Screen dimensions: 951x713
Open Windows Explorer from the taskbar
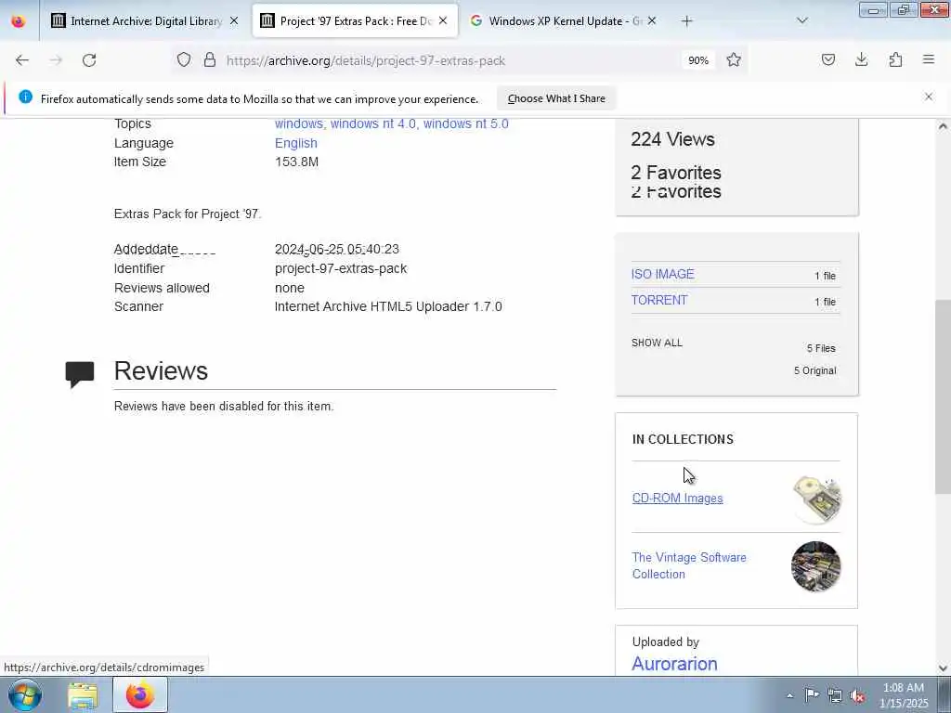click(x=83, y=694)
